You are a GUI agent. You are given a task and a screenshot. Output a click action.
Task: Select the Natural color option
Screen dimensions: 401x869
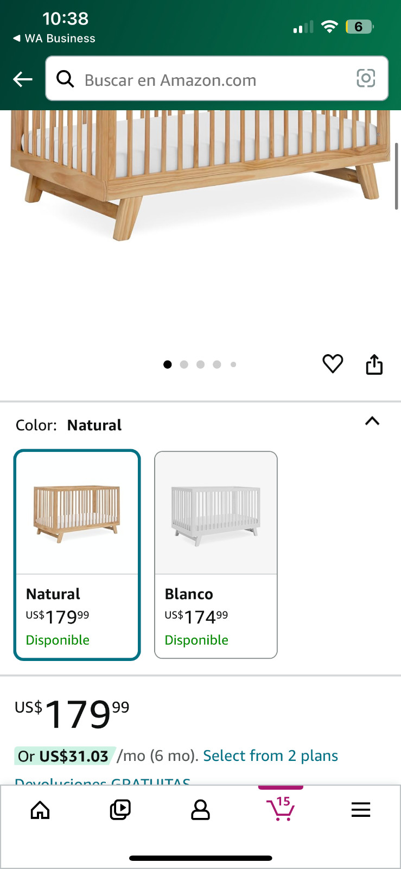coord(77,555)
